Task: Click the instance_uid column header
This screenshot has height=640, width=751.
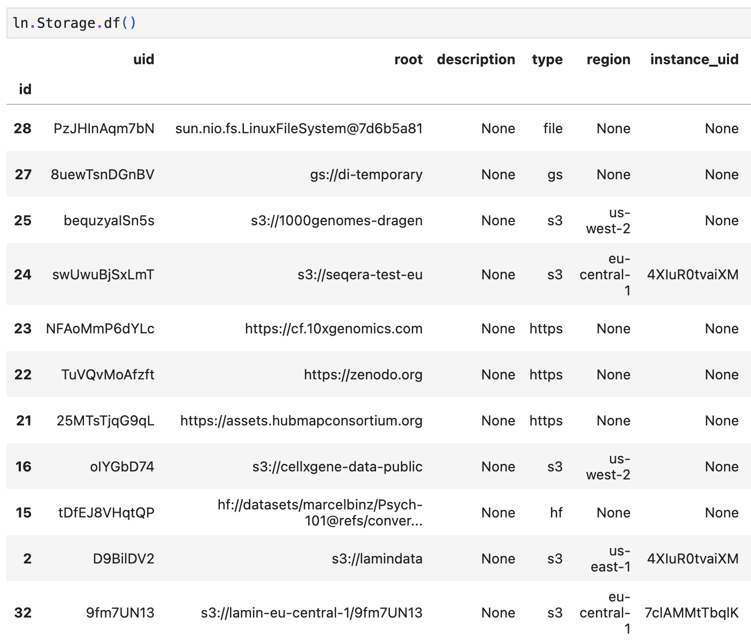Action: click(694, 59)
